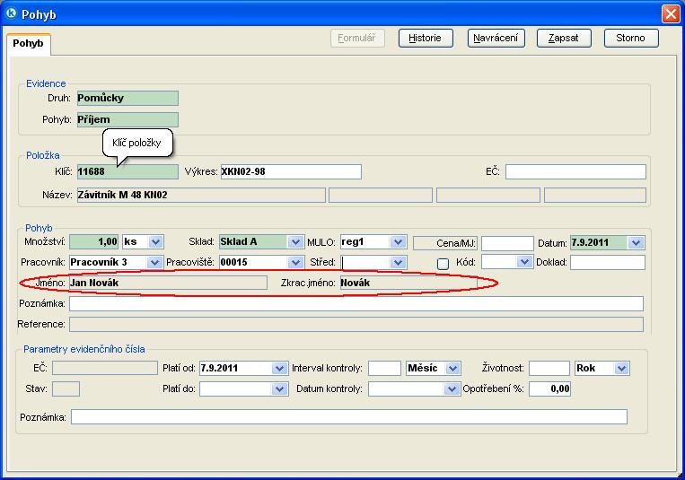Expand the Platí do date dropdown
This screenshot has width=685, height=480.
tap(279, 388)
